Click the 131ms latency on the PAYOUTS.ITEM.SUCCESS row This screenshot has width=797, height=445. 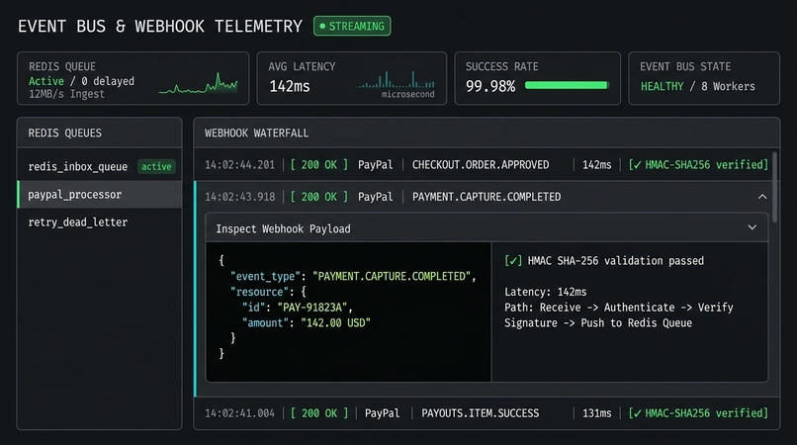coord(596,413)
